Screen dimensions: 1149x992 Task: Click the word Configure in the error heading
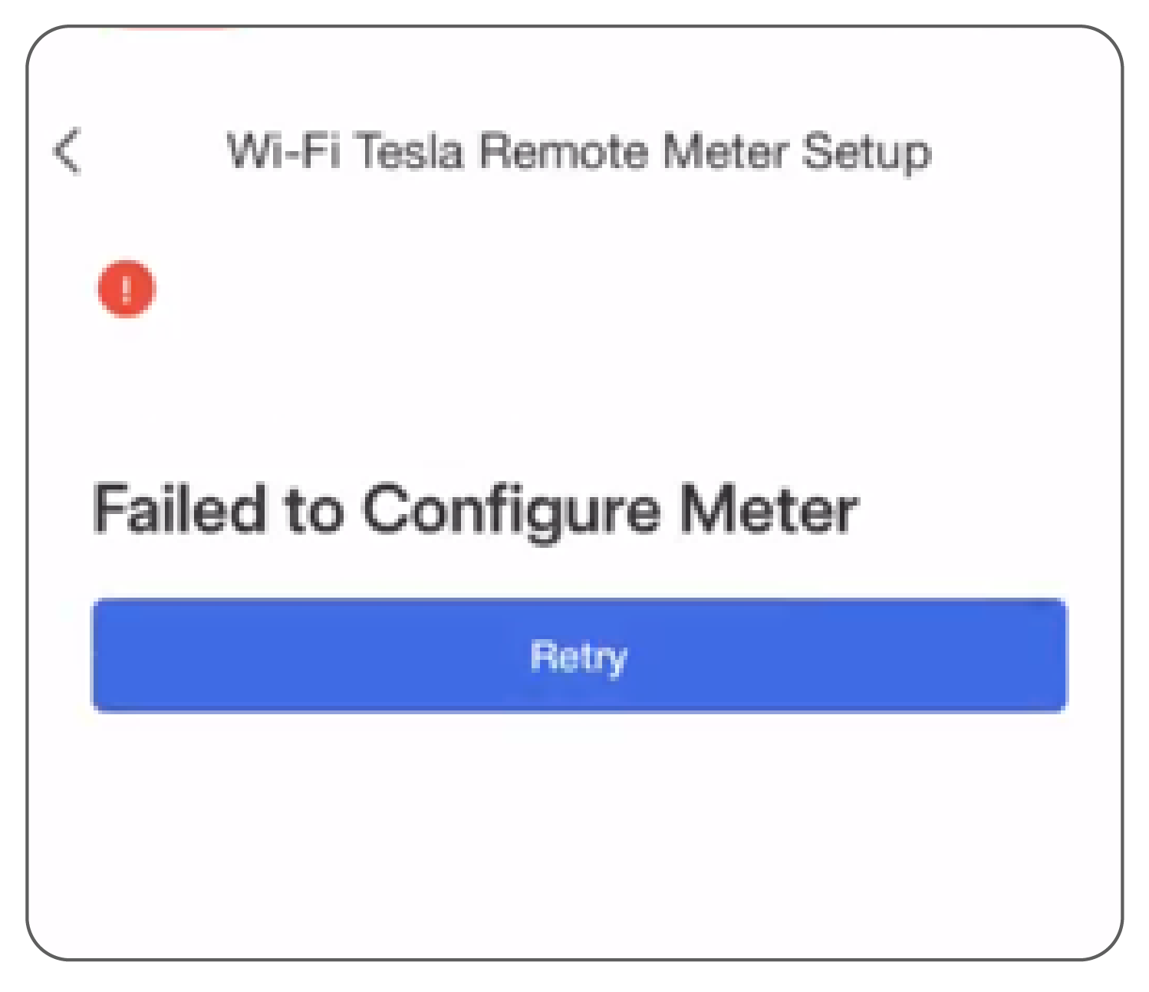point(511,512)
